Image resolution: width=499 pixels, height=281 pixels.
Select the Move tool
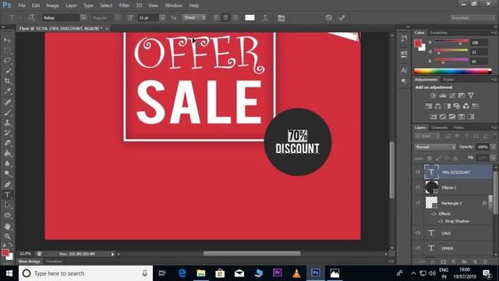point(7,40)
